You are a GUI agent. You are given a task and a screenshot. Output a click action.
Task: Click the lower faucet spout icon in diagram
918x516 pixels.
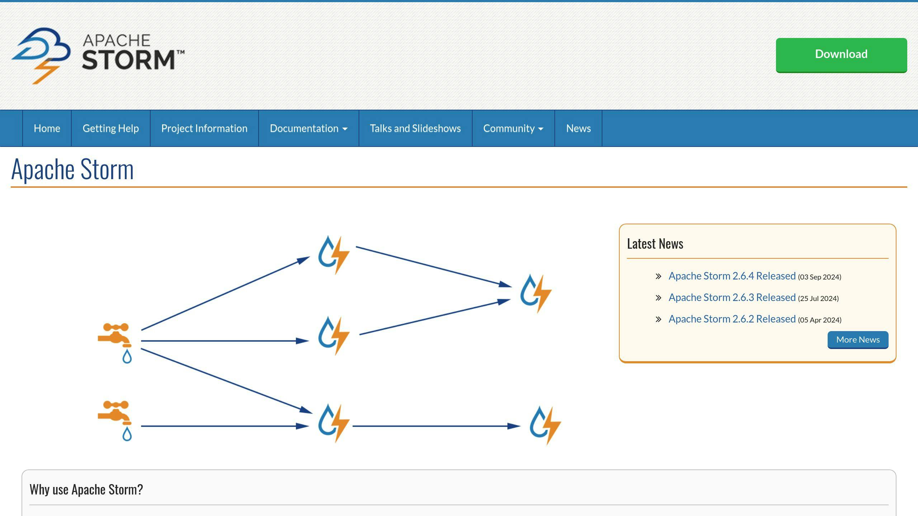point(115,421)
